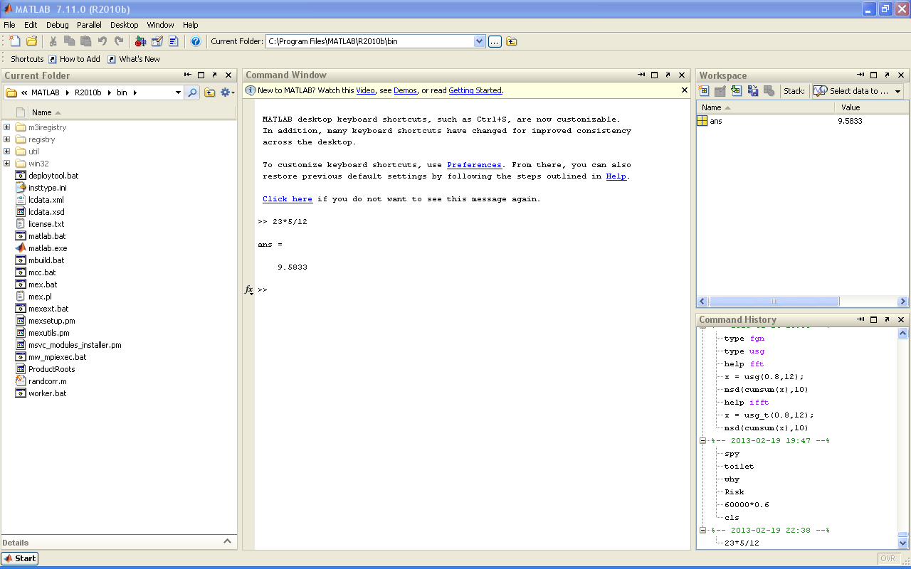Create a new script with New file icon

[x=15, y=41]
